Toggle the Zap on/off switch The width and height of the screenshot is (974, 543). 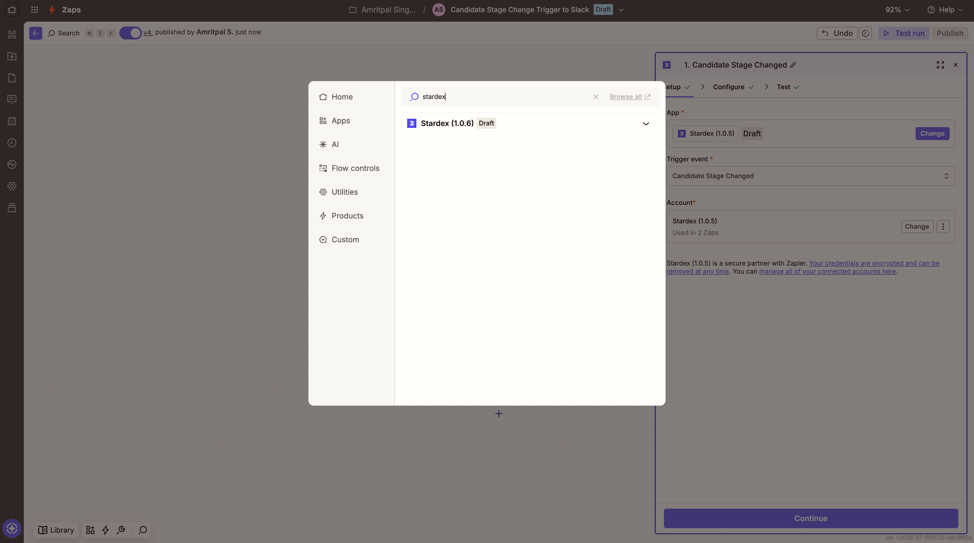130,33
